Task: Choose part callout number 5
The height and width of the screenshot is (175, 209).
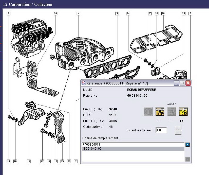Action: [x=117, y=13]
